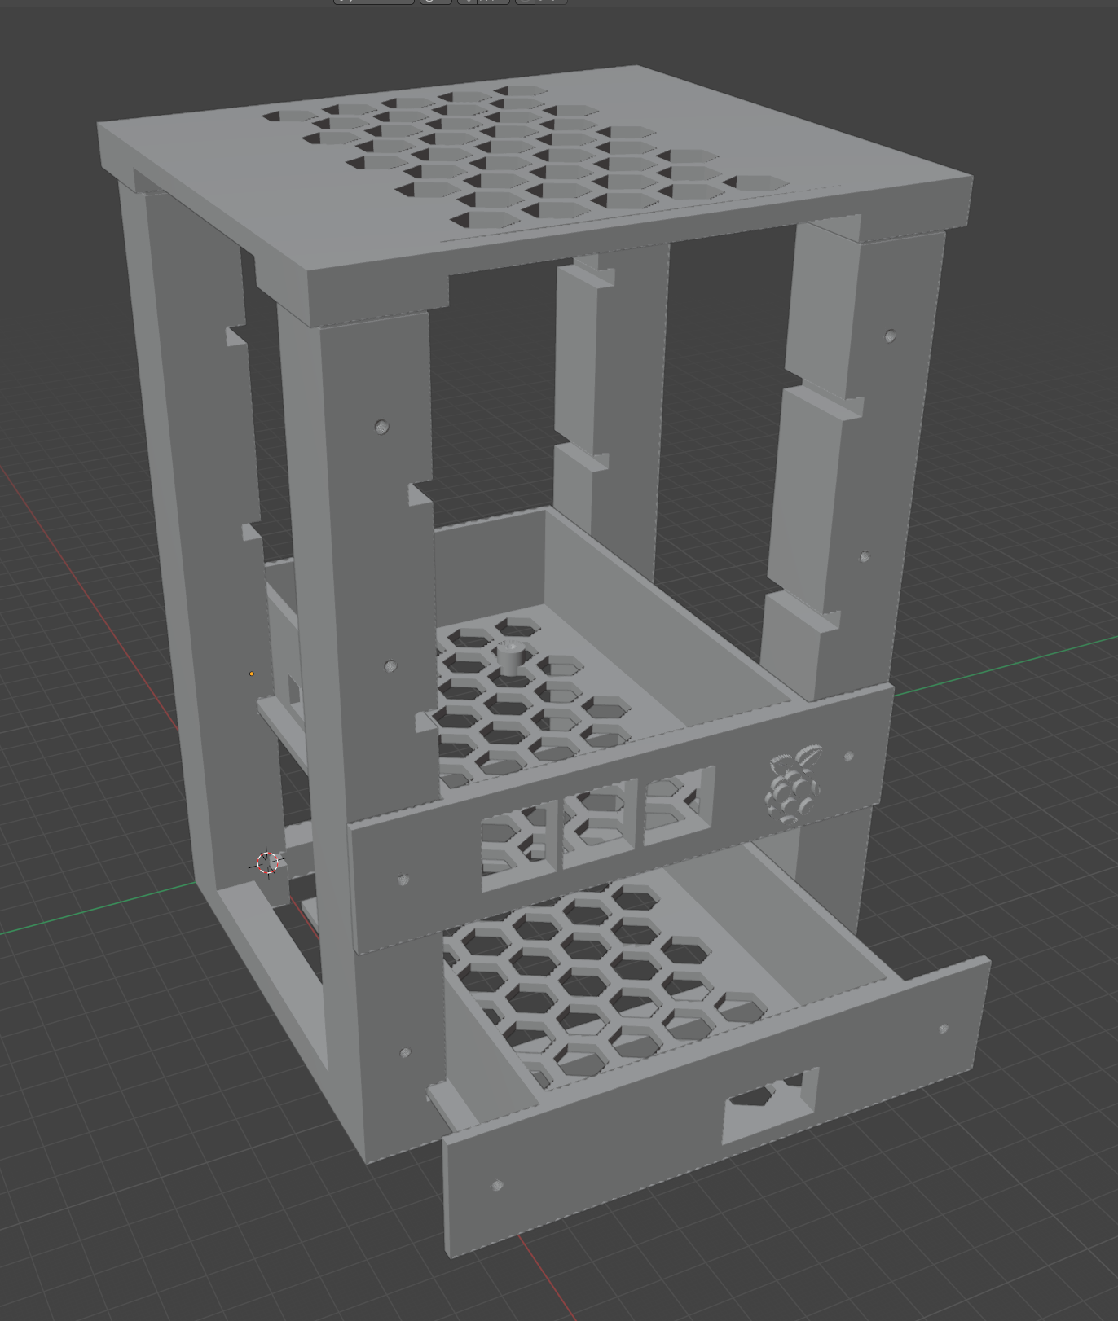Image resolution: width=1118 pixels, height=1321 pixels.
Task: Select the embossed raspberry logo
Action: (794, 783)
